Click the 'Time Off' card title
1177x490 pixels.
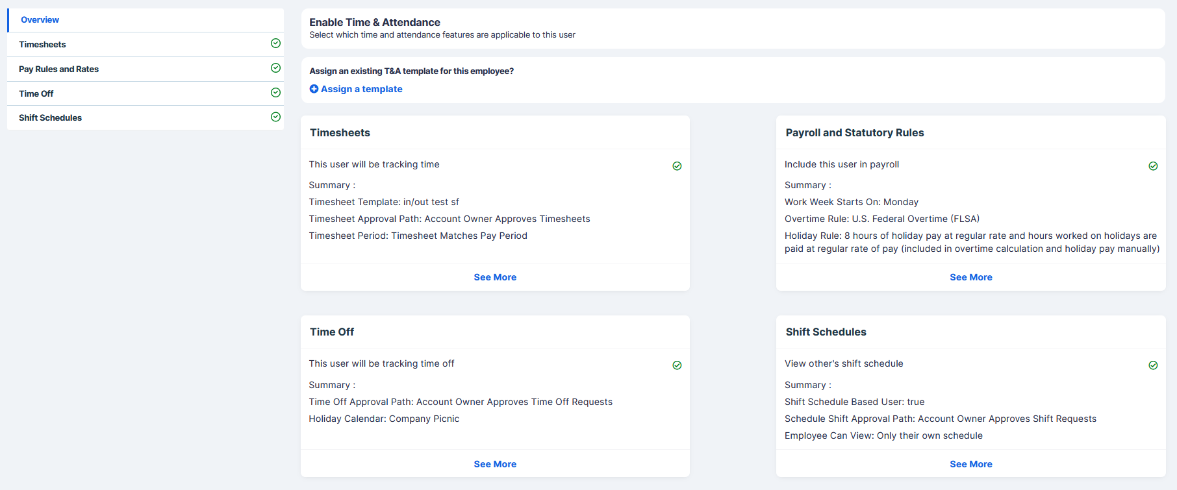pyautogui.click(x=332, y=332)
